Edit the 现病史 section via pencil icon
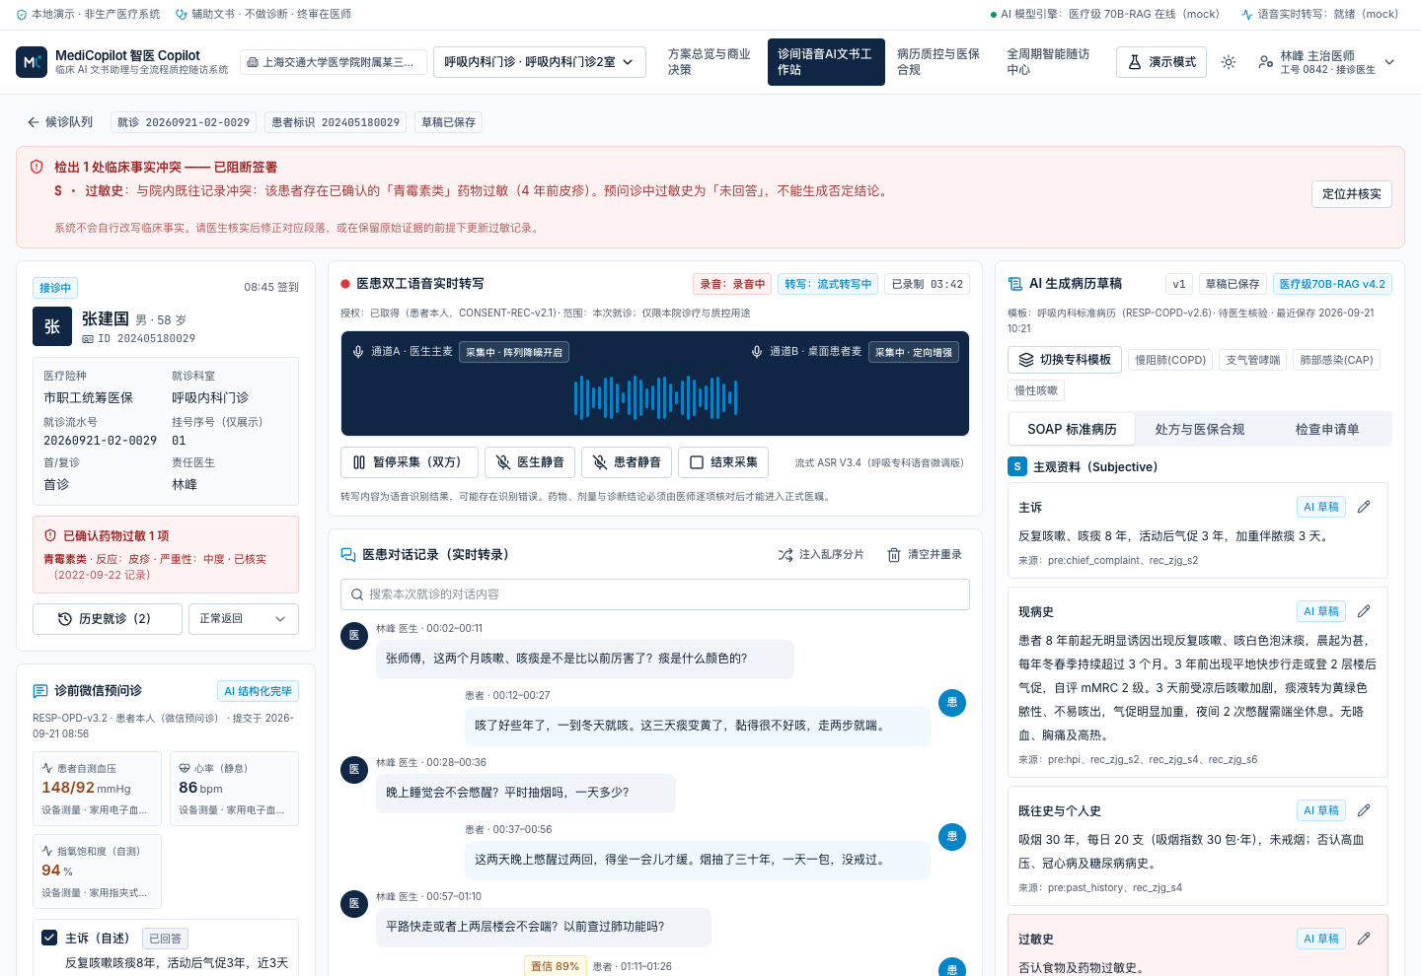1421x976 pixels. pyautogui.click(x=1364, y=611)
